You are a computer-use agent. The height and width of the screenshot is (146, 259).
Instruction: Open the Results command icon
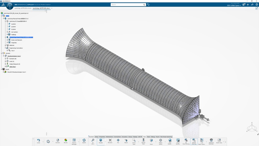coord(66,140)
